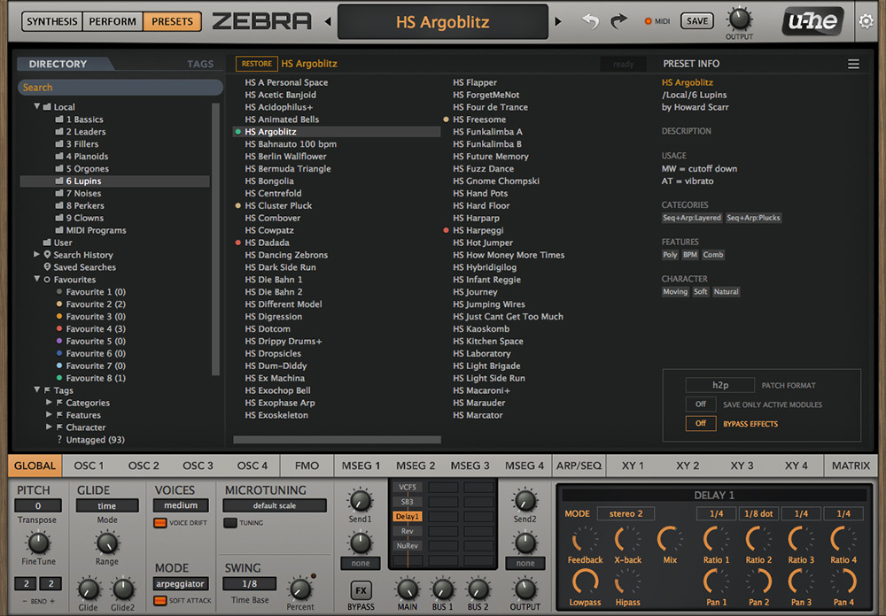Switch to the Perform view
The image size is (886, 616).
(x=113, y=21)
